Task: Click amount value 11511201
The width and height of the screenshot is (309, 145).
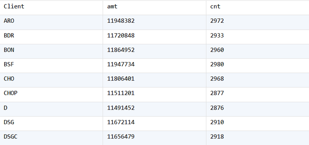Action: [121, 93]
